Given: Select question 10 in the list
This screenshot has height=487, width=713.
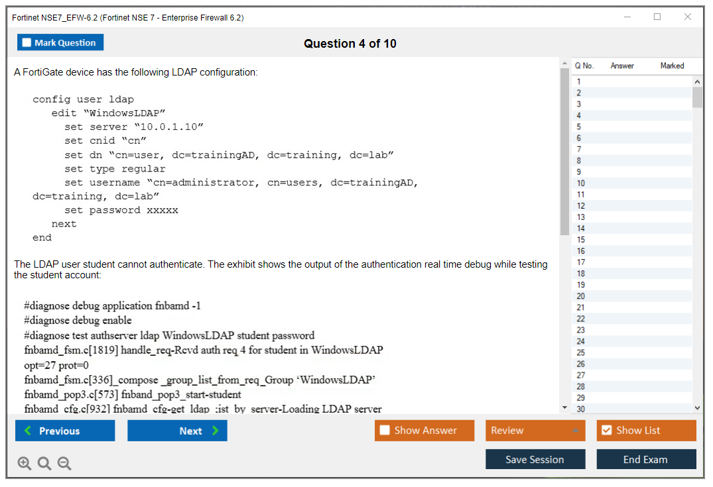Looking at the screenshot, I should coord(581,184).
